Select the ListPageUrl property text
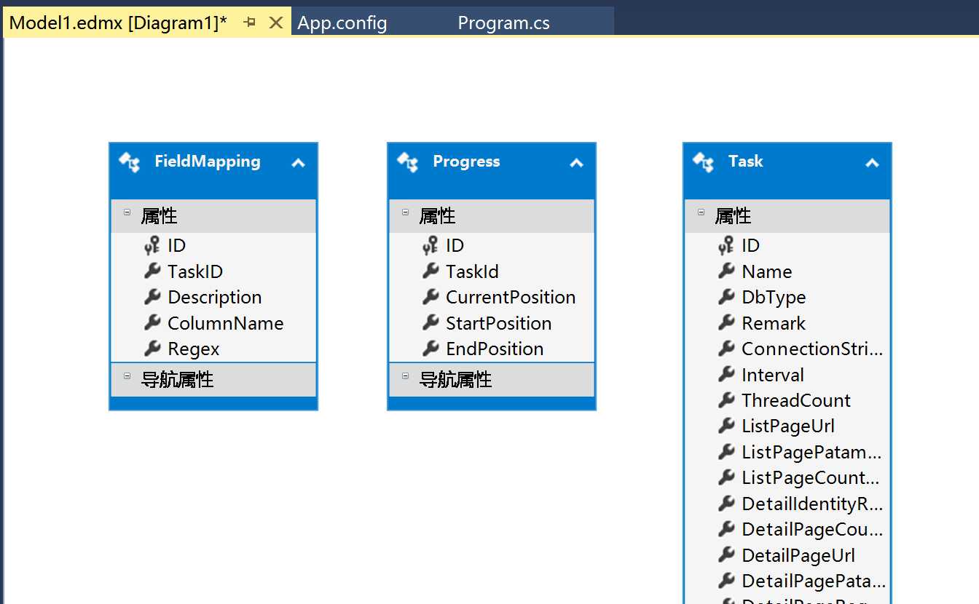Viewport: 979px width, 604px height. pos(788,426)
